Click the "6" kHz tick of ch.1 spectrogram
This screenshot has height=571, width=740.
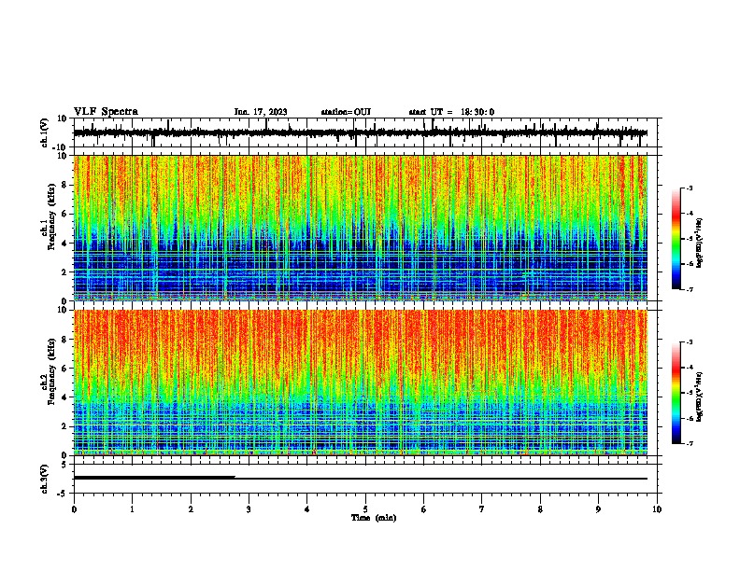[x=64, y=214]
